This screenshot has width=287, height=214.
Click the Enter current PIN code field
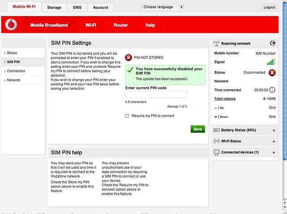[156, 94]
